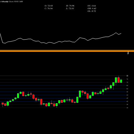Click the 72 price axis label

127,82
